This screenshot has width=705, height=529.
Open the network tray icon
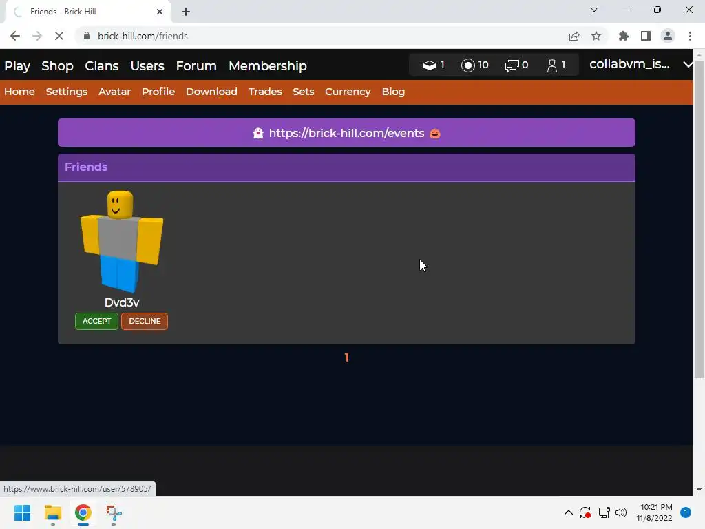click(x=604, y=512)
